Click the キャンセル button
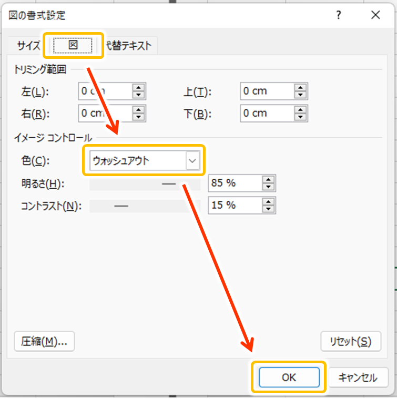 tap(358, 377)
